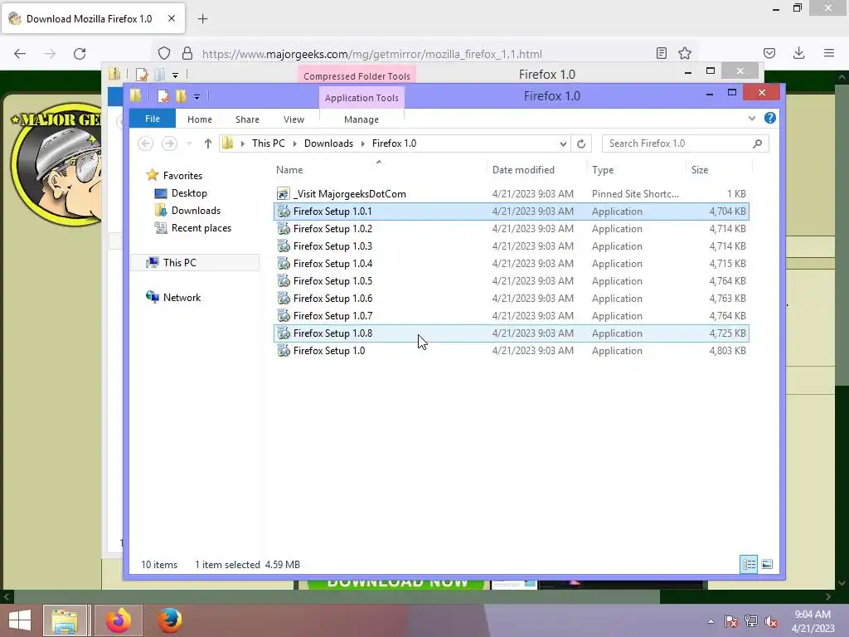
Task: Expand the Explorer ribbon chevron
Action: click(x=751, y=118)
